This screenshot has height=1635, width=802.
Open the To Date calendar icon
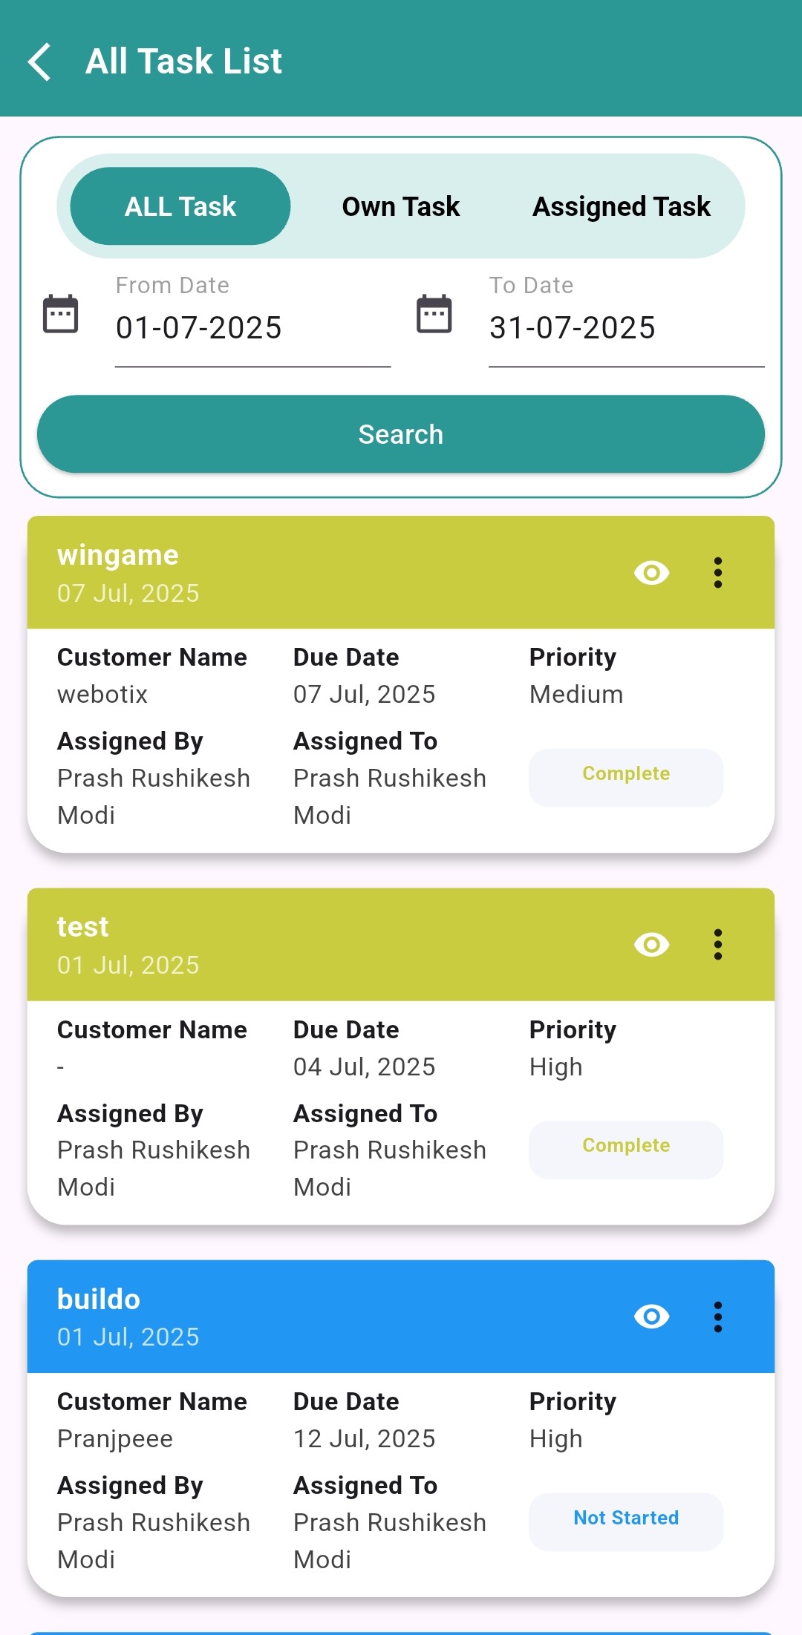click(x=434, y=314)
